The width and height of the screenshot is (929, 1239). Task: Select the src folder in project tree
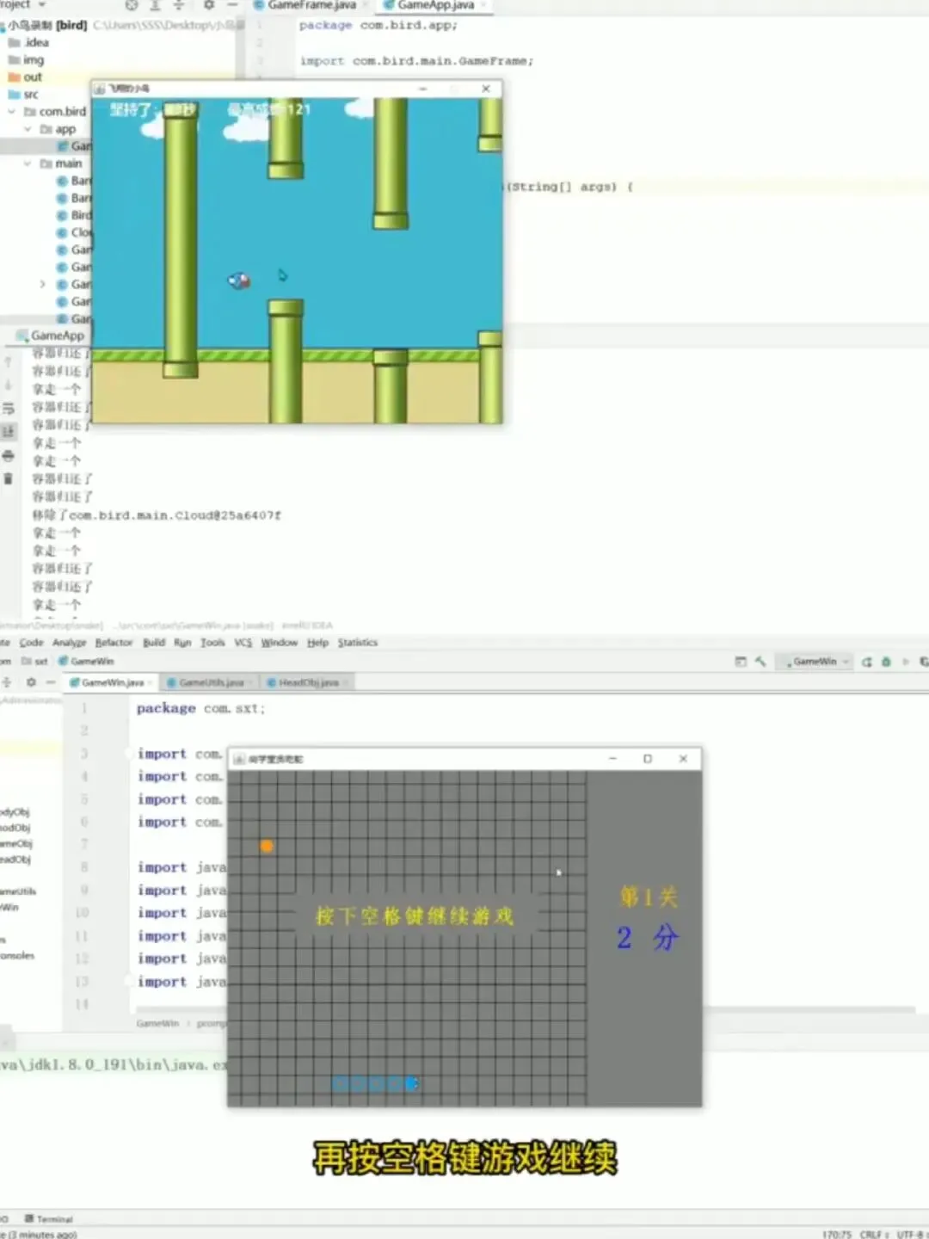tap(23, 94)
